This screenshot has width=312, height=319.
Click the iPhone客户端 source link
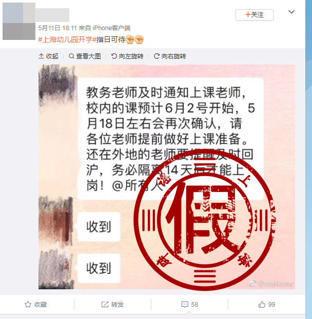[x=111, y=28]
